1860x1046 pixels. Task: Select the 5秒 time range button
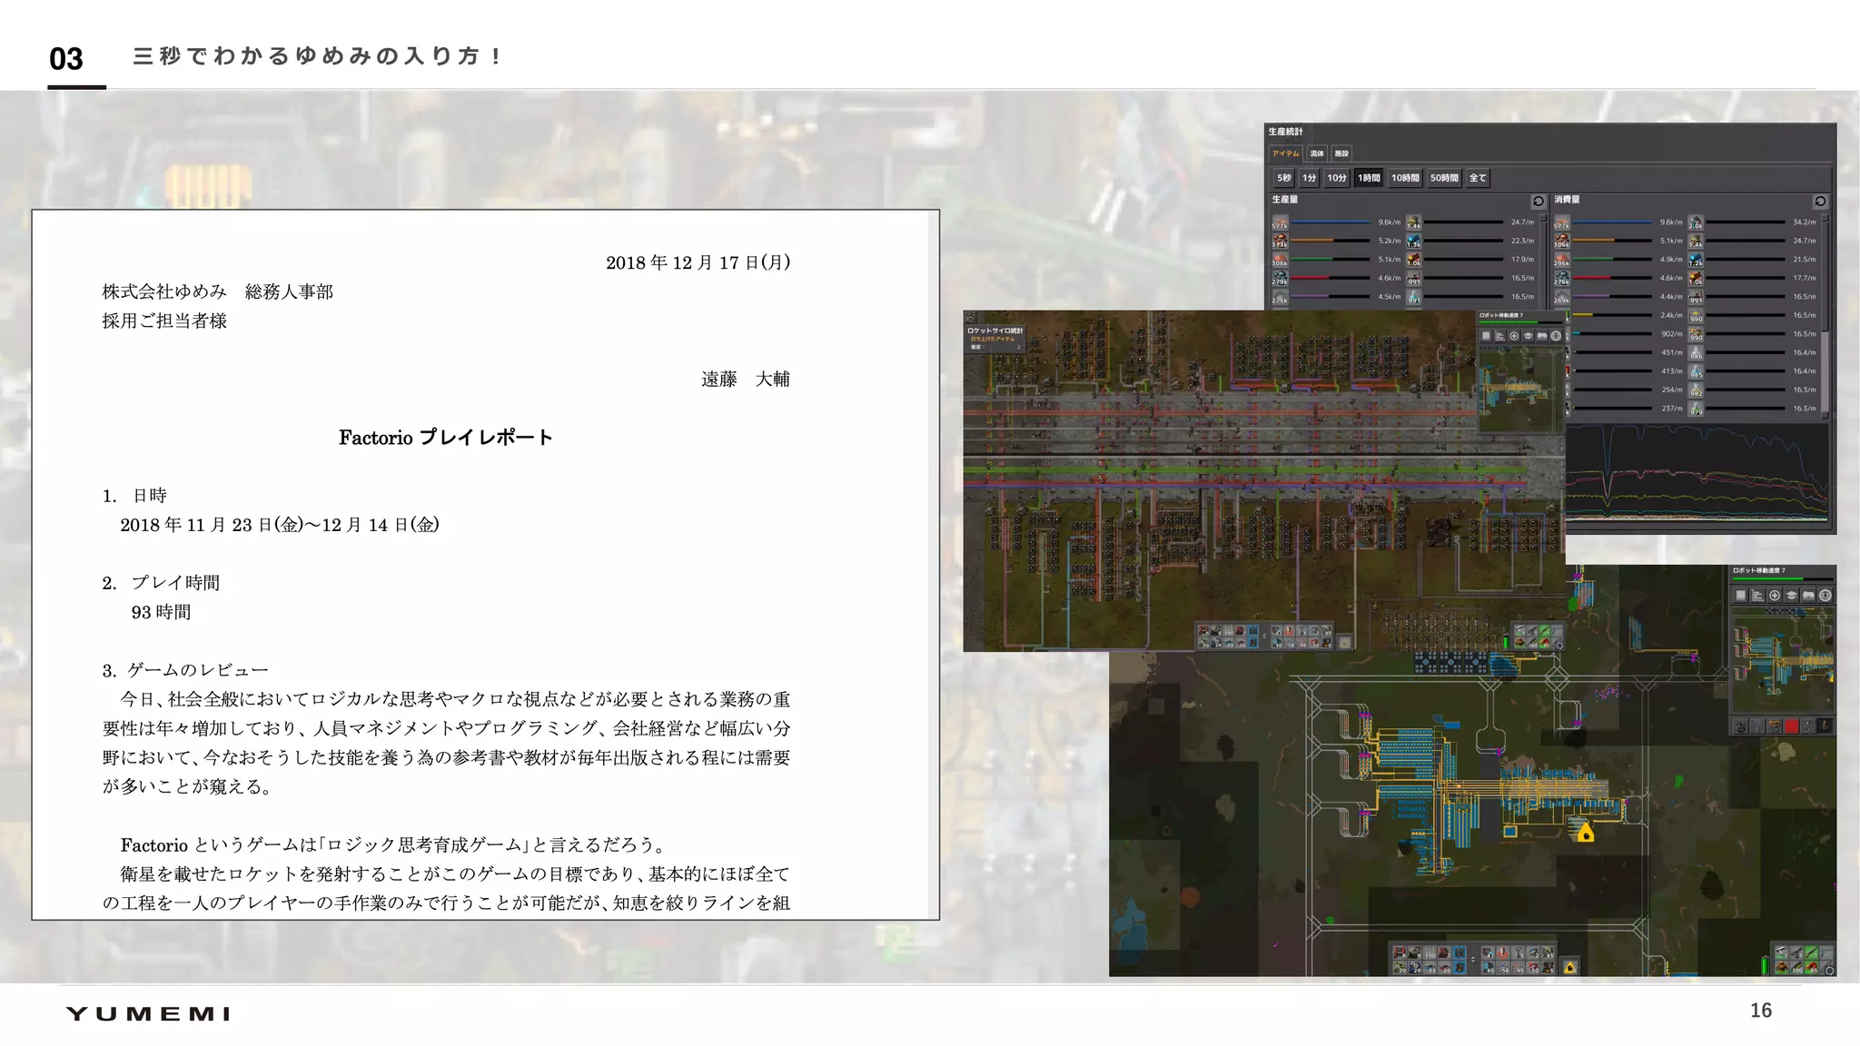click(1283, 178)
